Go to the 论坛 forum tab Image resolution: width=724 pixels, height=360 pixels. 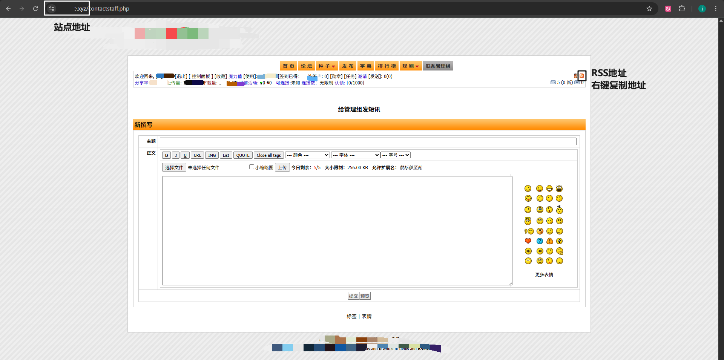click(x=306, y=66)
